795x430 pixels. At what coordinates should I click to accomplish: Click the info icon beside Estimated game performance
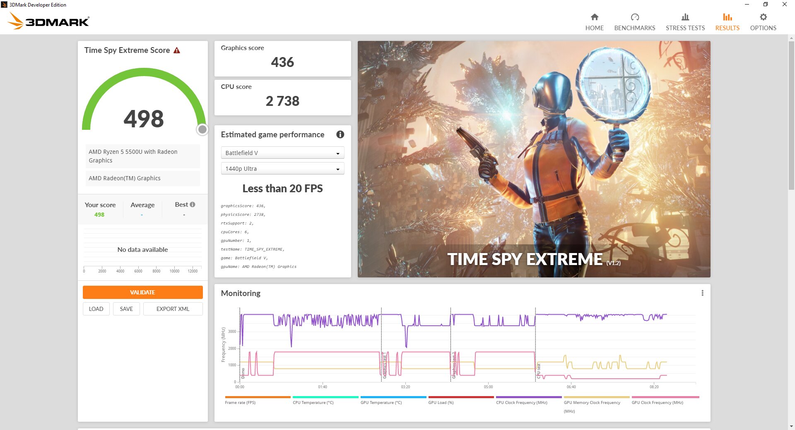pyautogui.click(x=340, y=134)
